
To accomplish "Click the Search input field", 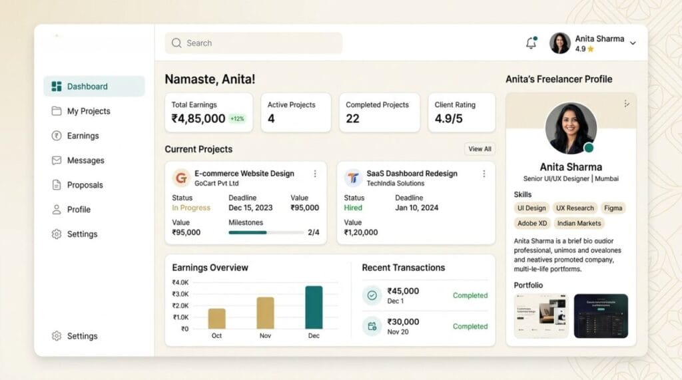I will [x=254, y=43].
